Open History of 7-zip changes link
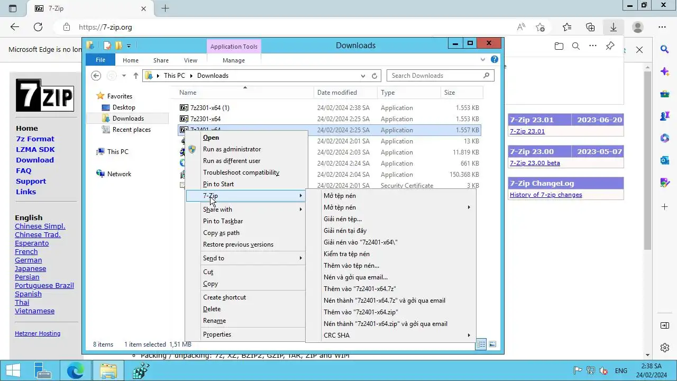677x381 pixels. coord(546,195)
